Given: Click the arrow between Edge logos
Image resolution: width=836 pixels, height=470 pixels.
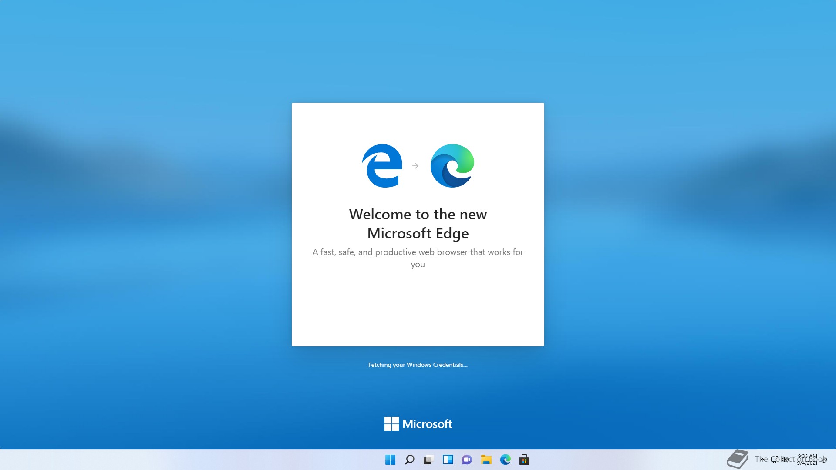Looking at the screenshot, I should pos(415,166).
